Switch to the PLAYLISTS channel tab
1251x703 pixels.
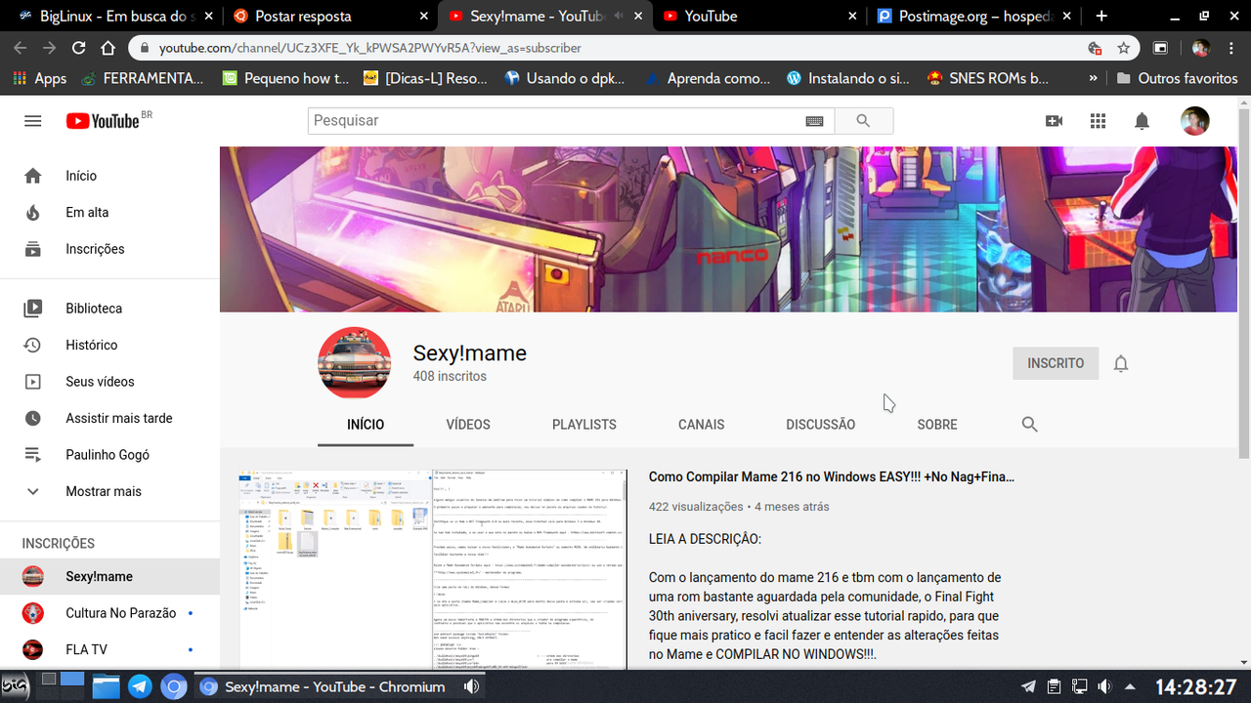pyautogui.click(x=584, y=425)
